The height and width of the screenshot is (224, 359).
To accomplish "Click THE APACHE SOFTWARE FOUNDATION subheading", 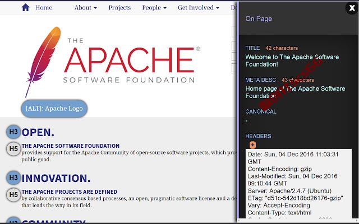I will pos(71,146).
